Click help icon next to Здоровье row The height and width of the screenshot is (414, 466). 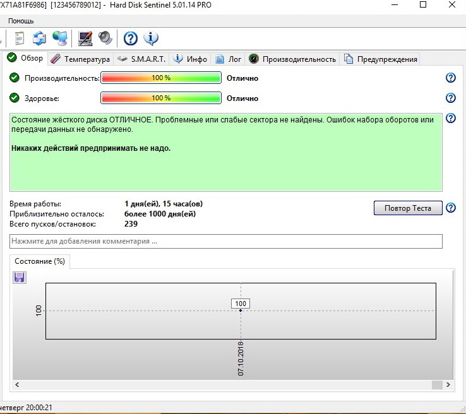[451, 98]
